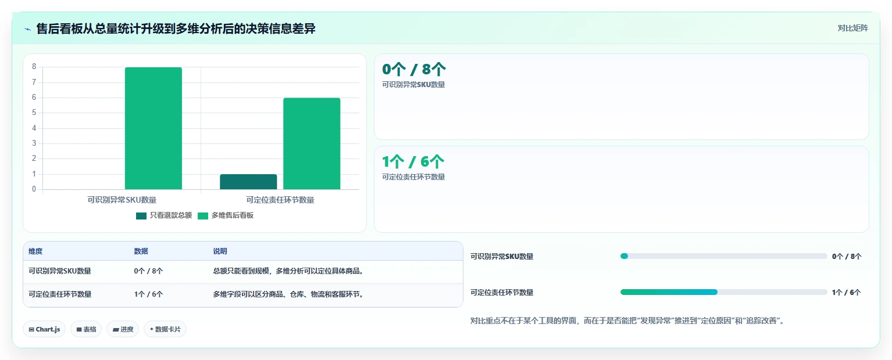Click the progress value 1个 / 6个
The image size is (892, 360).
pyautogui.click(x=847, y=292)
